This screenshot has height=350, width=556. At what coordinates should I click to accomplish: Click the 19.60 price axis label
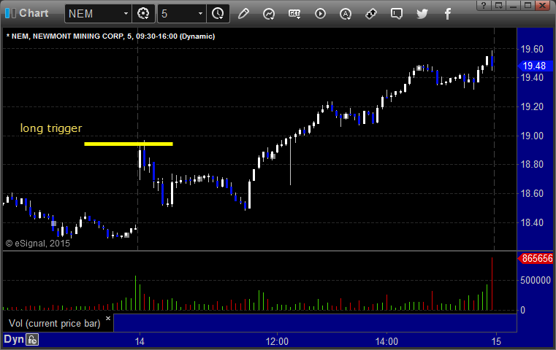[532, 49]
